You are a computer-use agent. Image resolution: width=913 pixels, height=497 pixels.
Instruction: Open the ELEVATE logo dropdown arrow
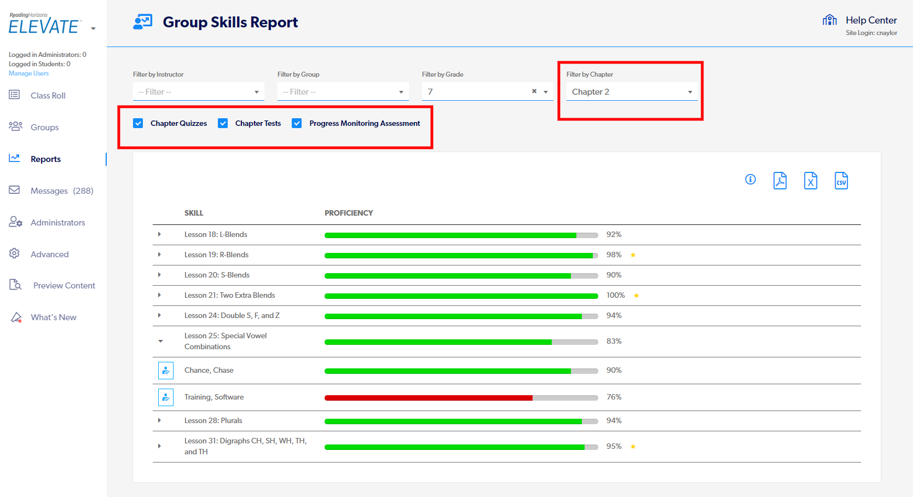tap(93, 28)
